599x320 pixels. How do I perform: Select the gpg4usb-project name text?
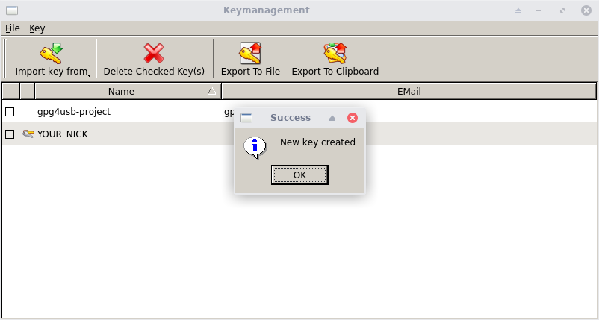(74, 112)
